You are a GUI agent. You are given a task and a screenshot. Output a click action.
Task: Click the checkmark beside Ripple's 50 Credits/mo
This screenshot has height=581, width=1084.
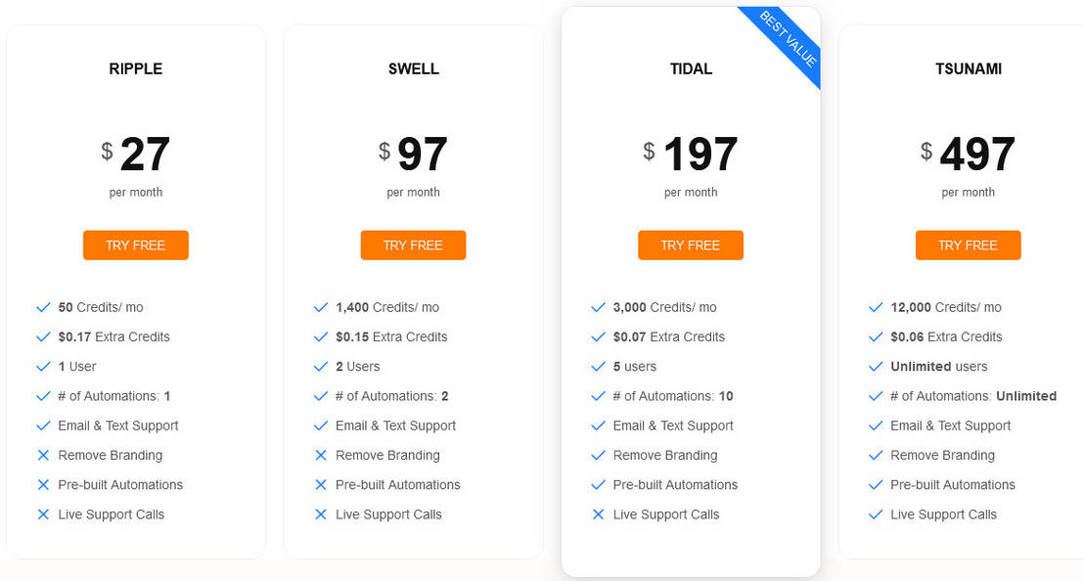pos(43,307)
